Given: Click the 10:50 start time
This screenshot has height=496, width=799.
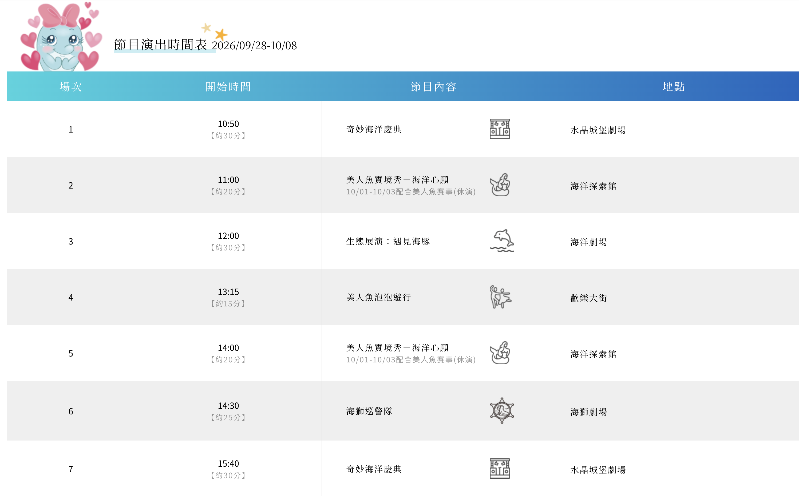Looking at the screenshot, I should click(x=228, y=124).
